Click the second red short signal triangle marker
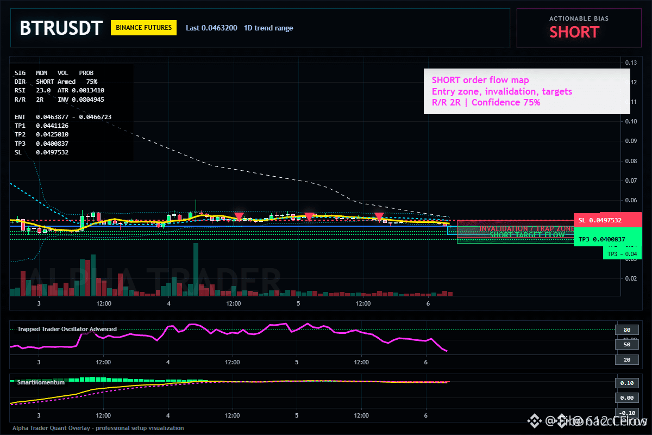Image resolution: width=652 pixels, height=435 pixels. coord(309,217)
